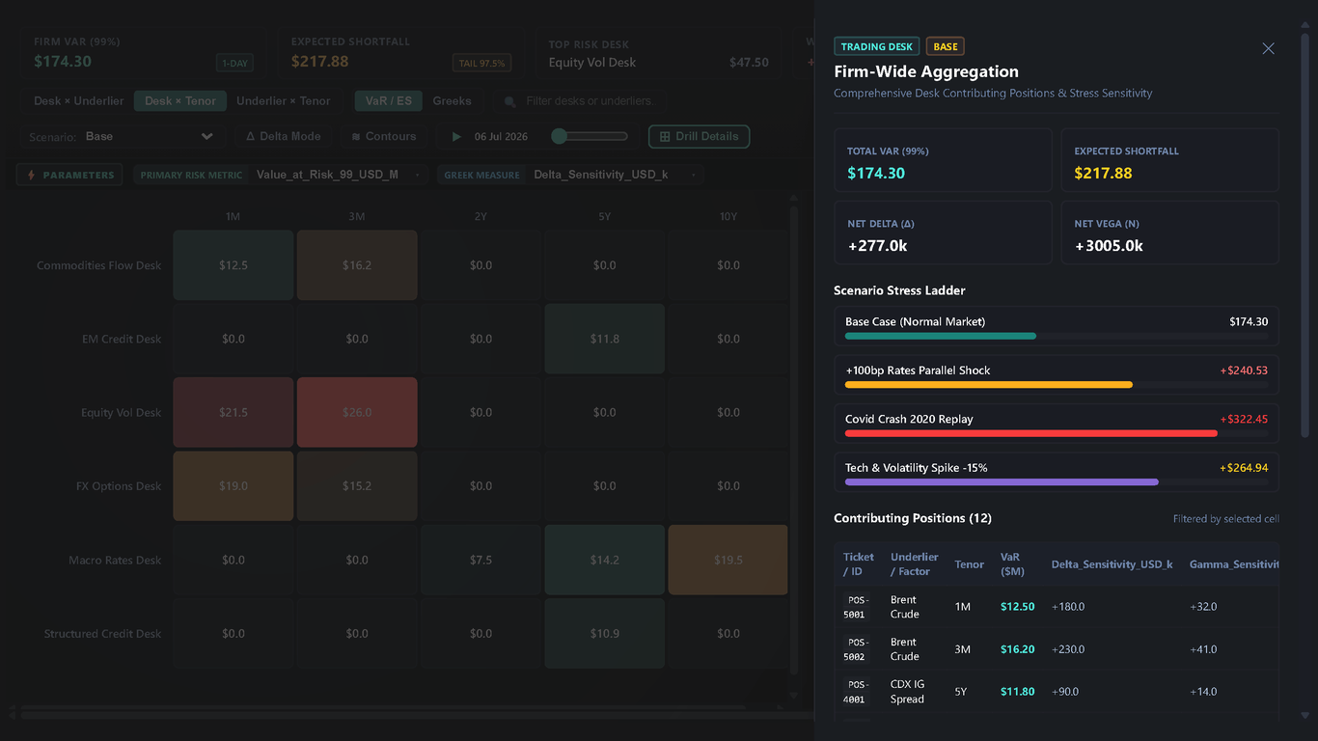This screenshot has height=741, width=1318.
Task: Click the Delta_Sensitivity_USD_k column header
Action: click(1112, 564)
